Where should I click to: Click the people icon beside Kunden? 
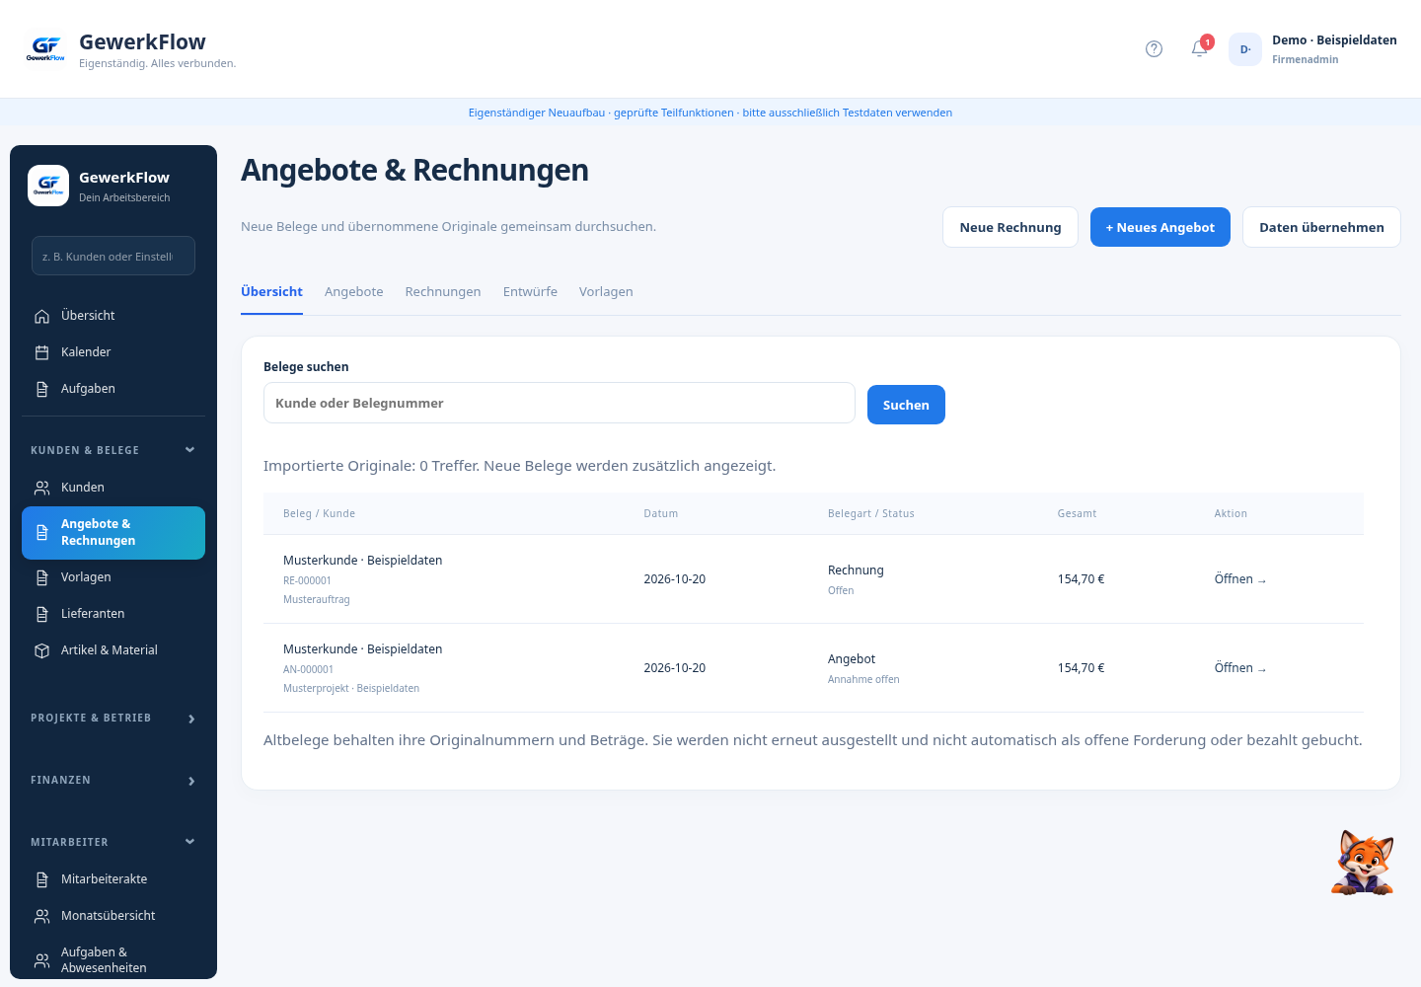pyautogui.click(x=41, y=488)
